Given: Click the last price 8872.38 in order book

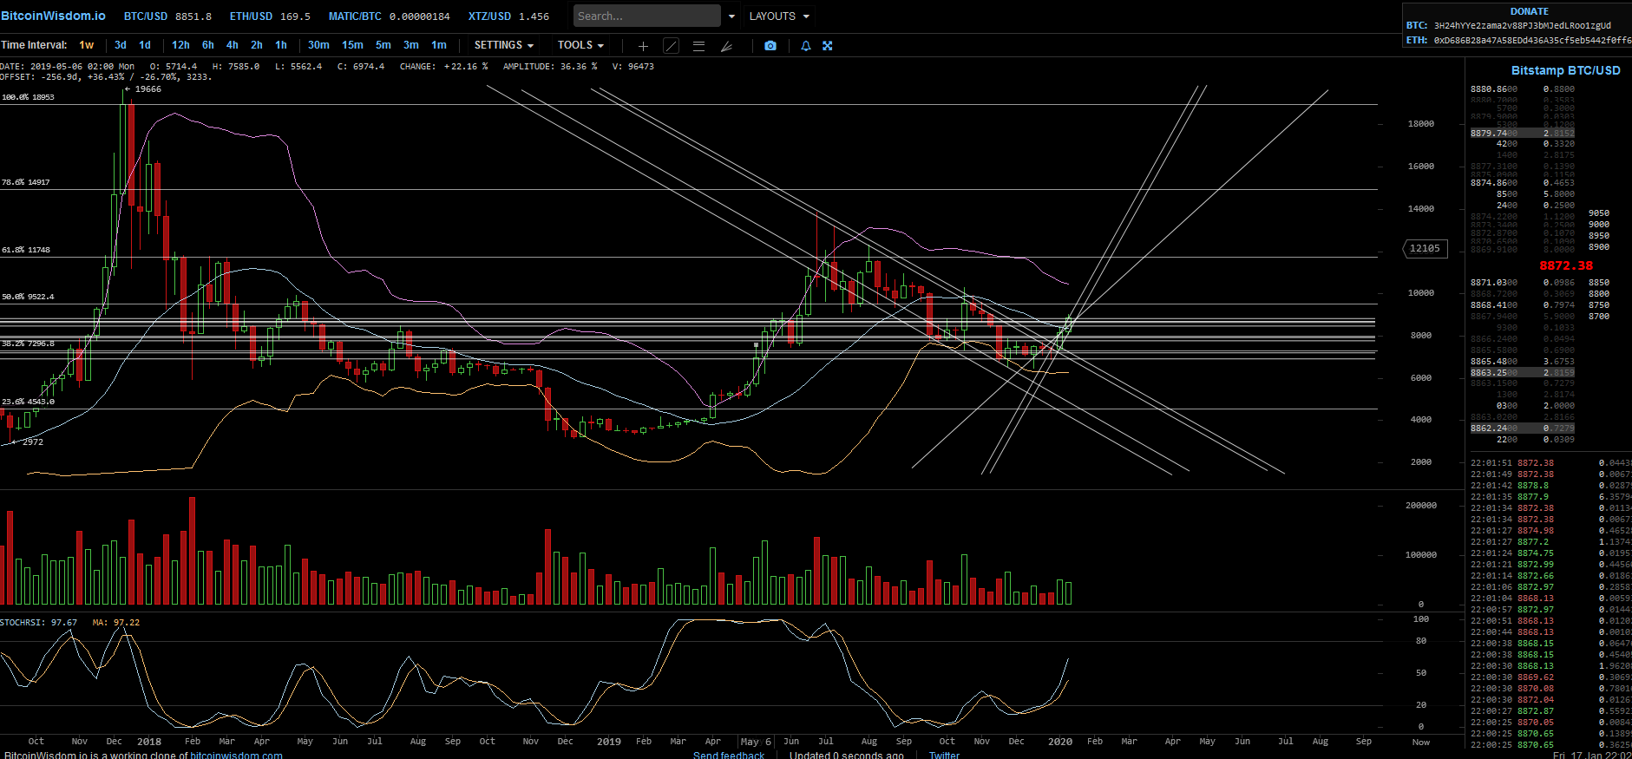Looking at the screenshot, I should tap(1566, 265).
